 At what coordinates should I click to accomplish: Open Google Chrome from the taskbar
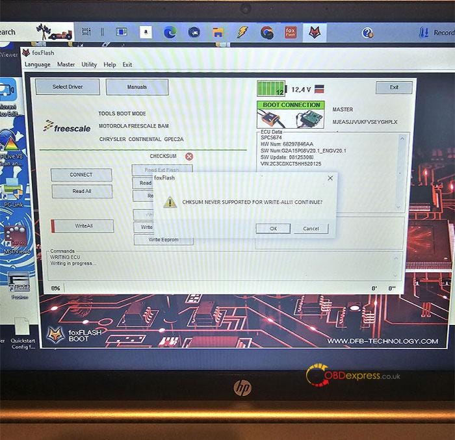click(267, 32)
